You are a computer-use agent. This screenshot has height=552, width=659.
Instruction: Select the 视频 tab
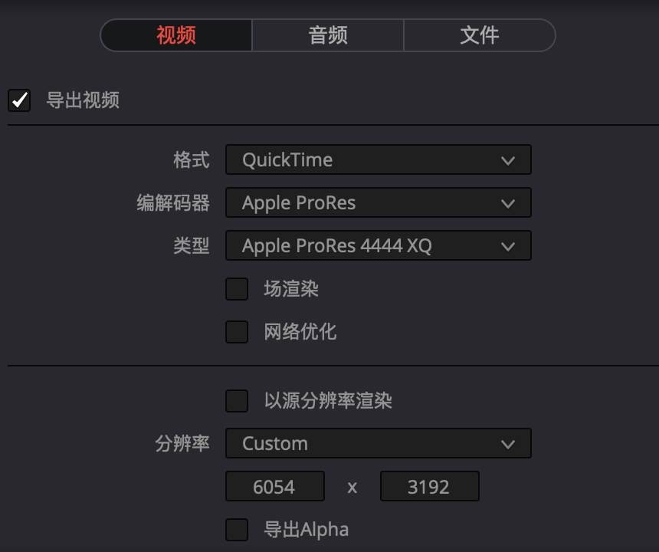point(176,35)
